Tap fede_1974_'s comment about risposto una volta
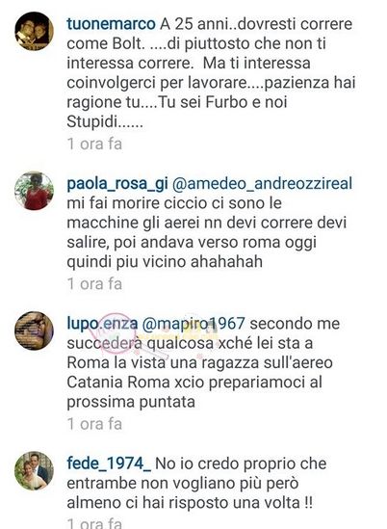This screenshot has width=387, height=529. pos(197,493)
